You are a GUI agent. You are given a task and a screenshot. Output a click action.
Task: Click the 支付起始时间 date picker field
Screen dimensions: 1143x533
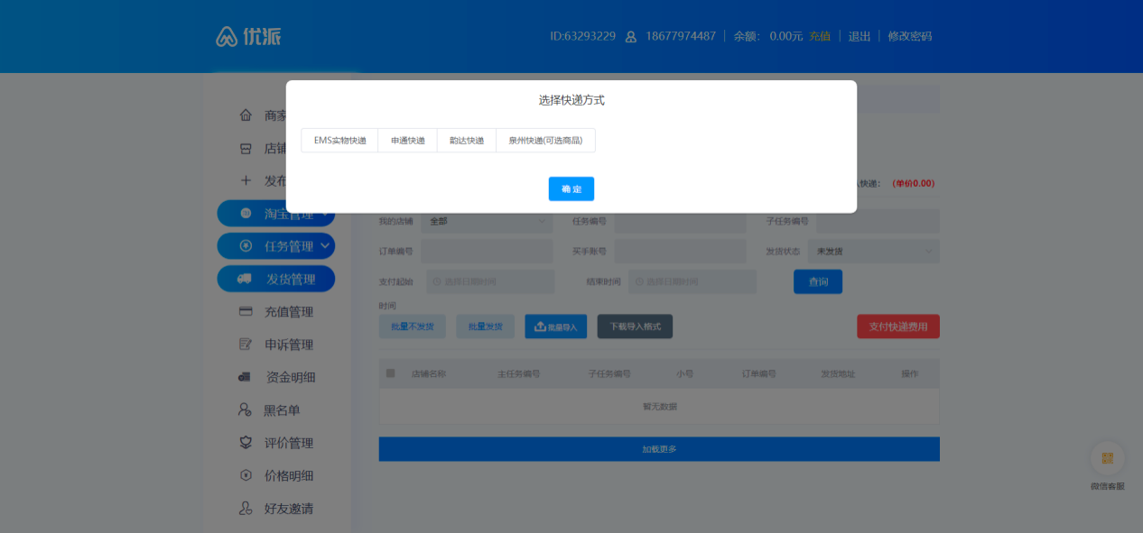click(489, 281)
